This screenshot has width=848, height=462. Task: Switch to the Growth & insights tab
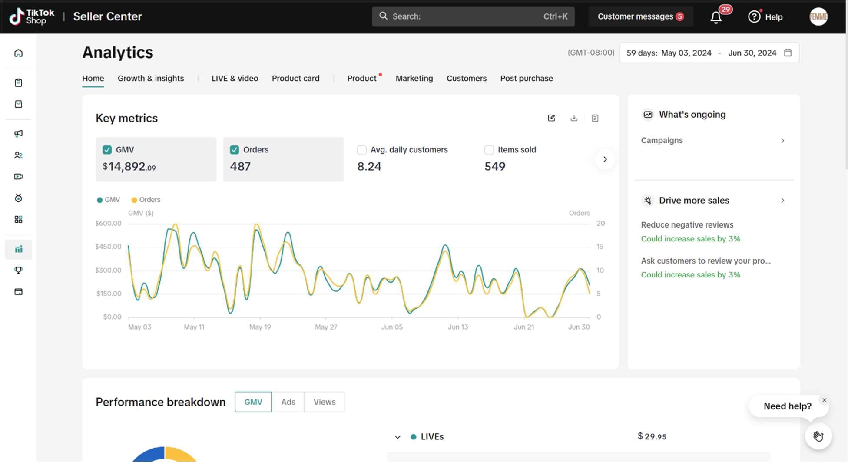(x=151, y=79)
